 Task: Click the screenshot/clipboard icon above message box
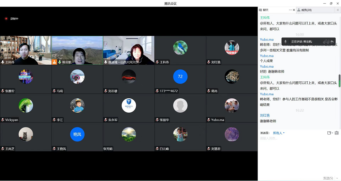point(337,133)
